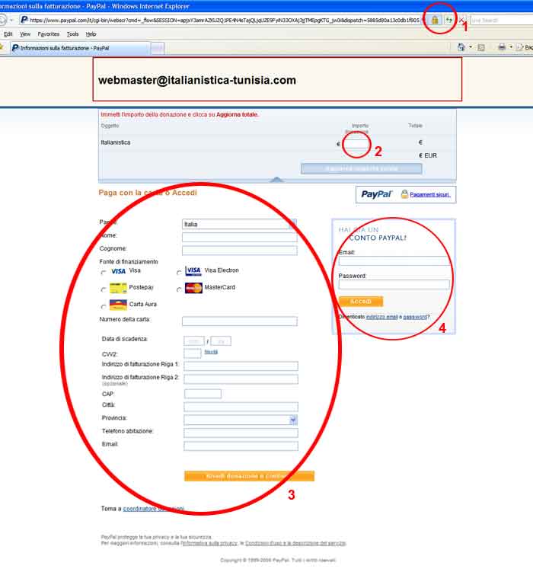Click the forgotten indirizzo email link
Viewport: 533px width, 572px height.
381,317
